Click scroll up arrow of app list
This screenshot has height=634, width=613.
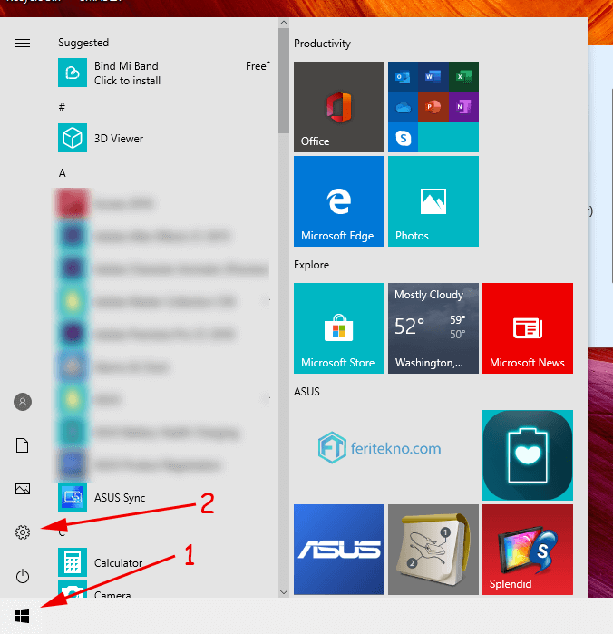284,23
